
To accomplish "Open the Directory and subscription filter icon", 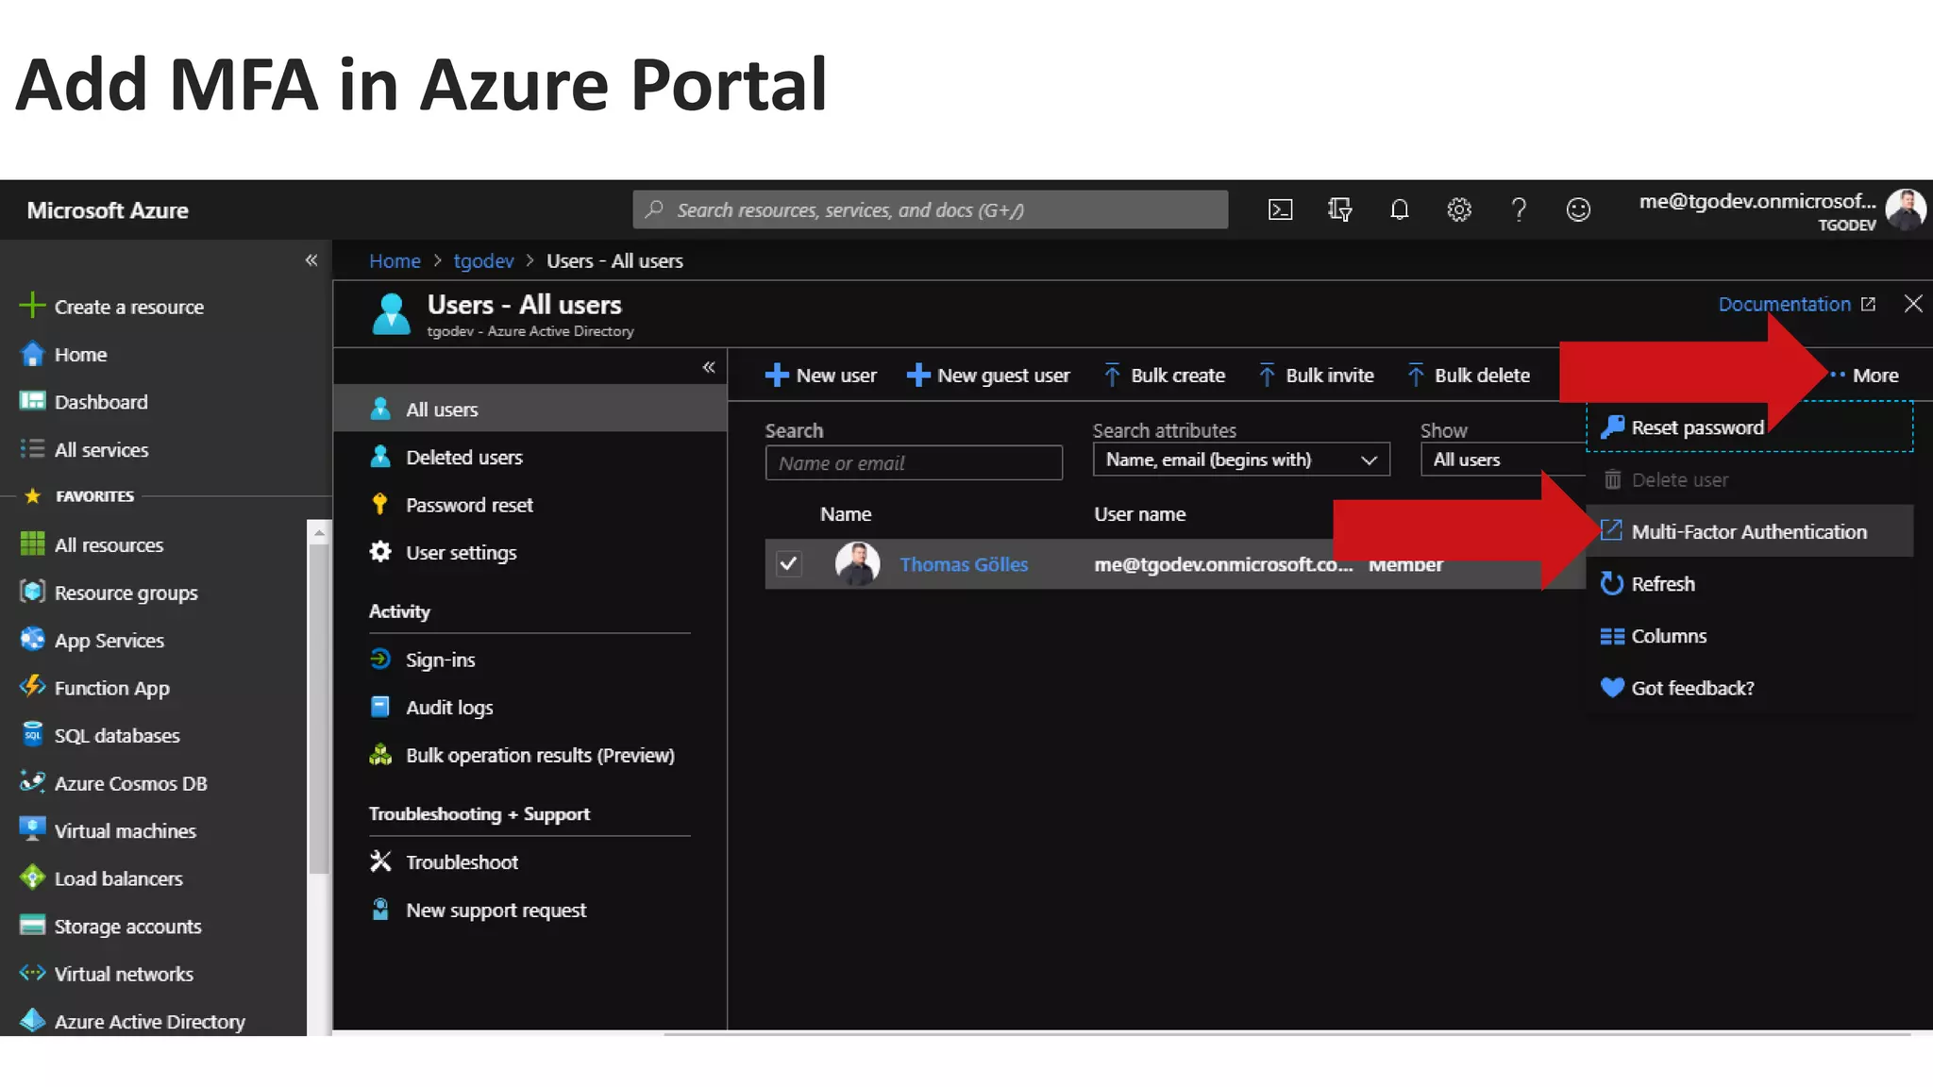I will (x=1339, y=209).
